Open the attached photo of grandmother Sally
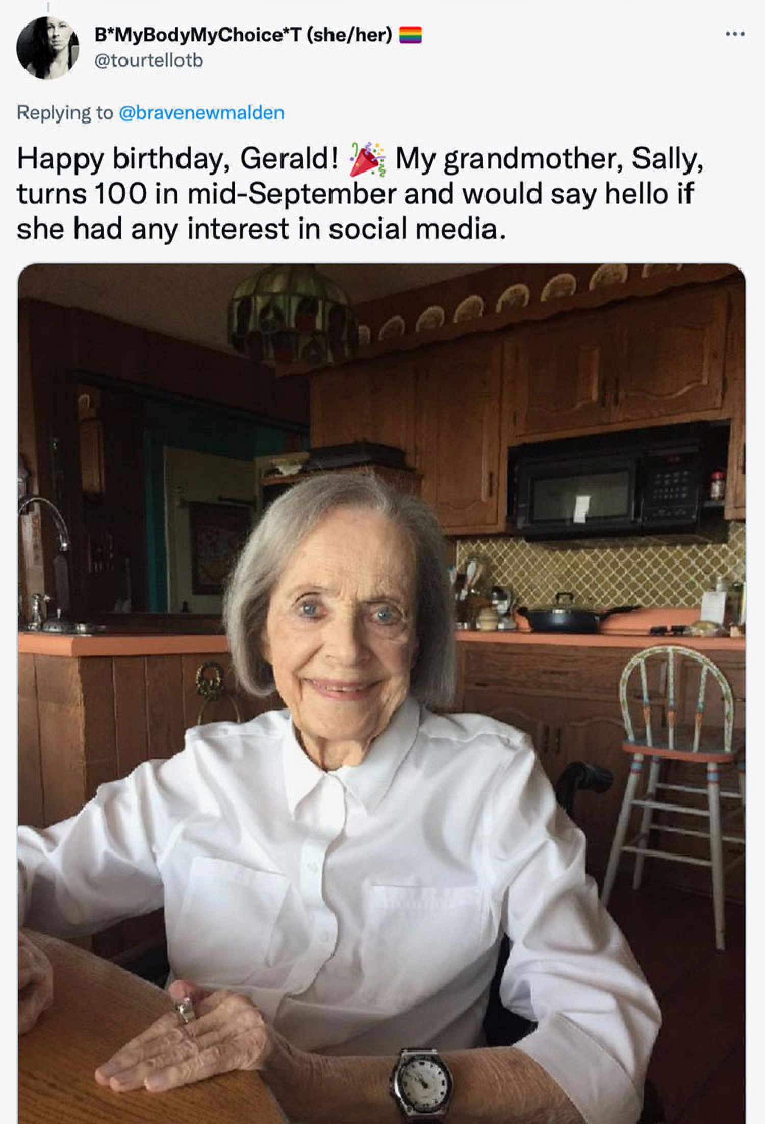The height and width of the screenshot is (1124, 765). 381,693
